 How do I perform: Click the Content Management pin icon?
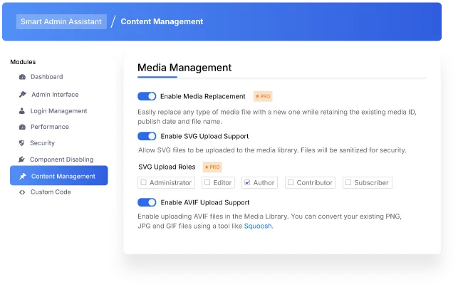point(23,176)
